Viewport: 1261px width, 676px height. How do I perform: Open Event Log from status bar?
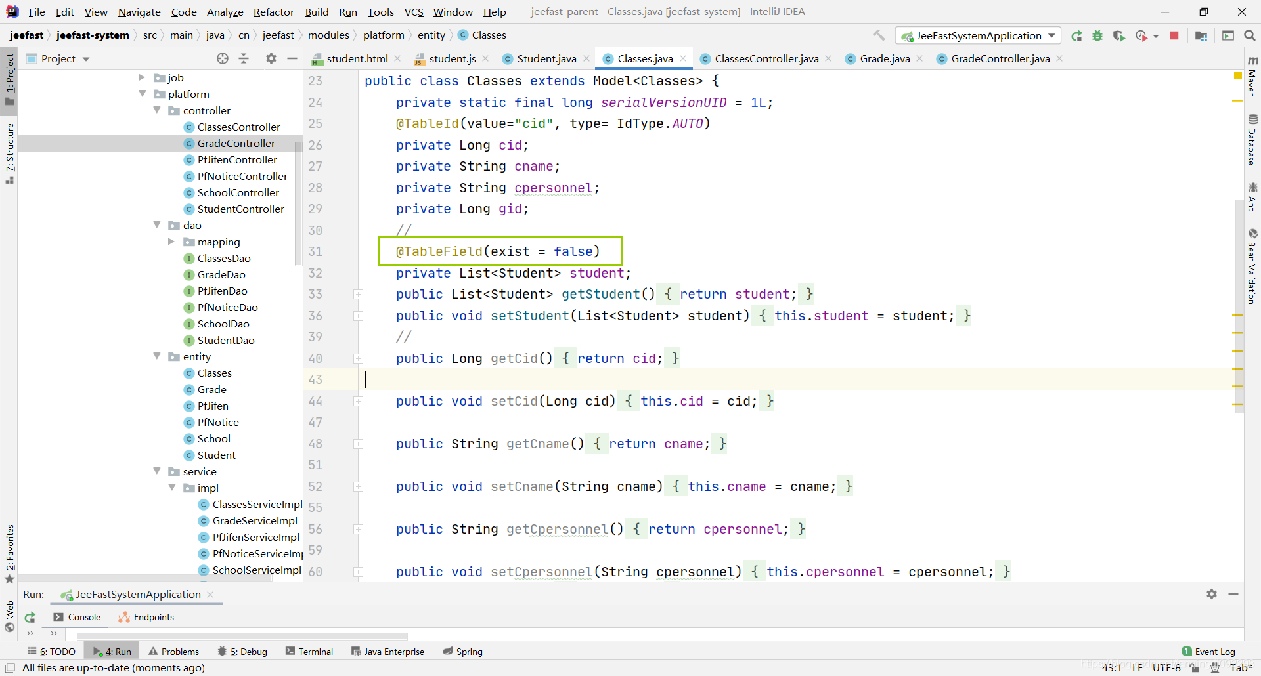tap(1208, 652)
